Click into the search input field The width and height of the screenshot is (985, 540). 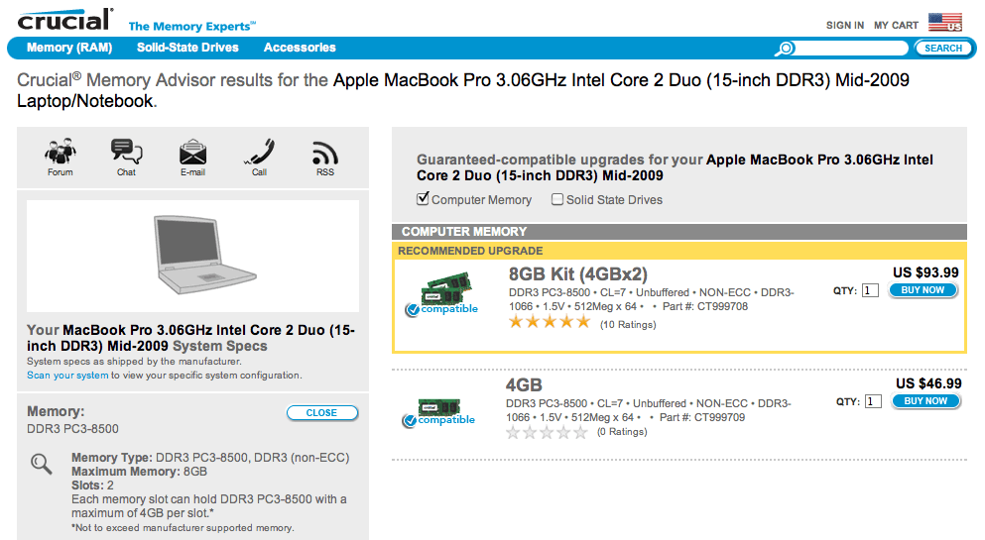point(851,49)
